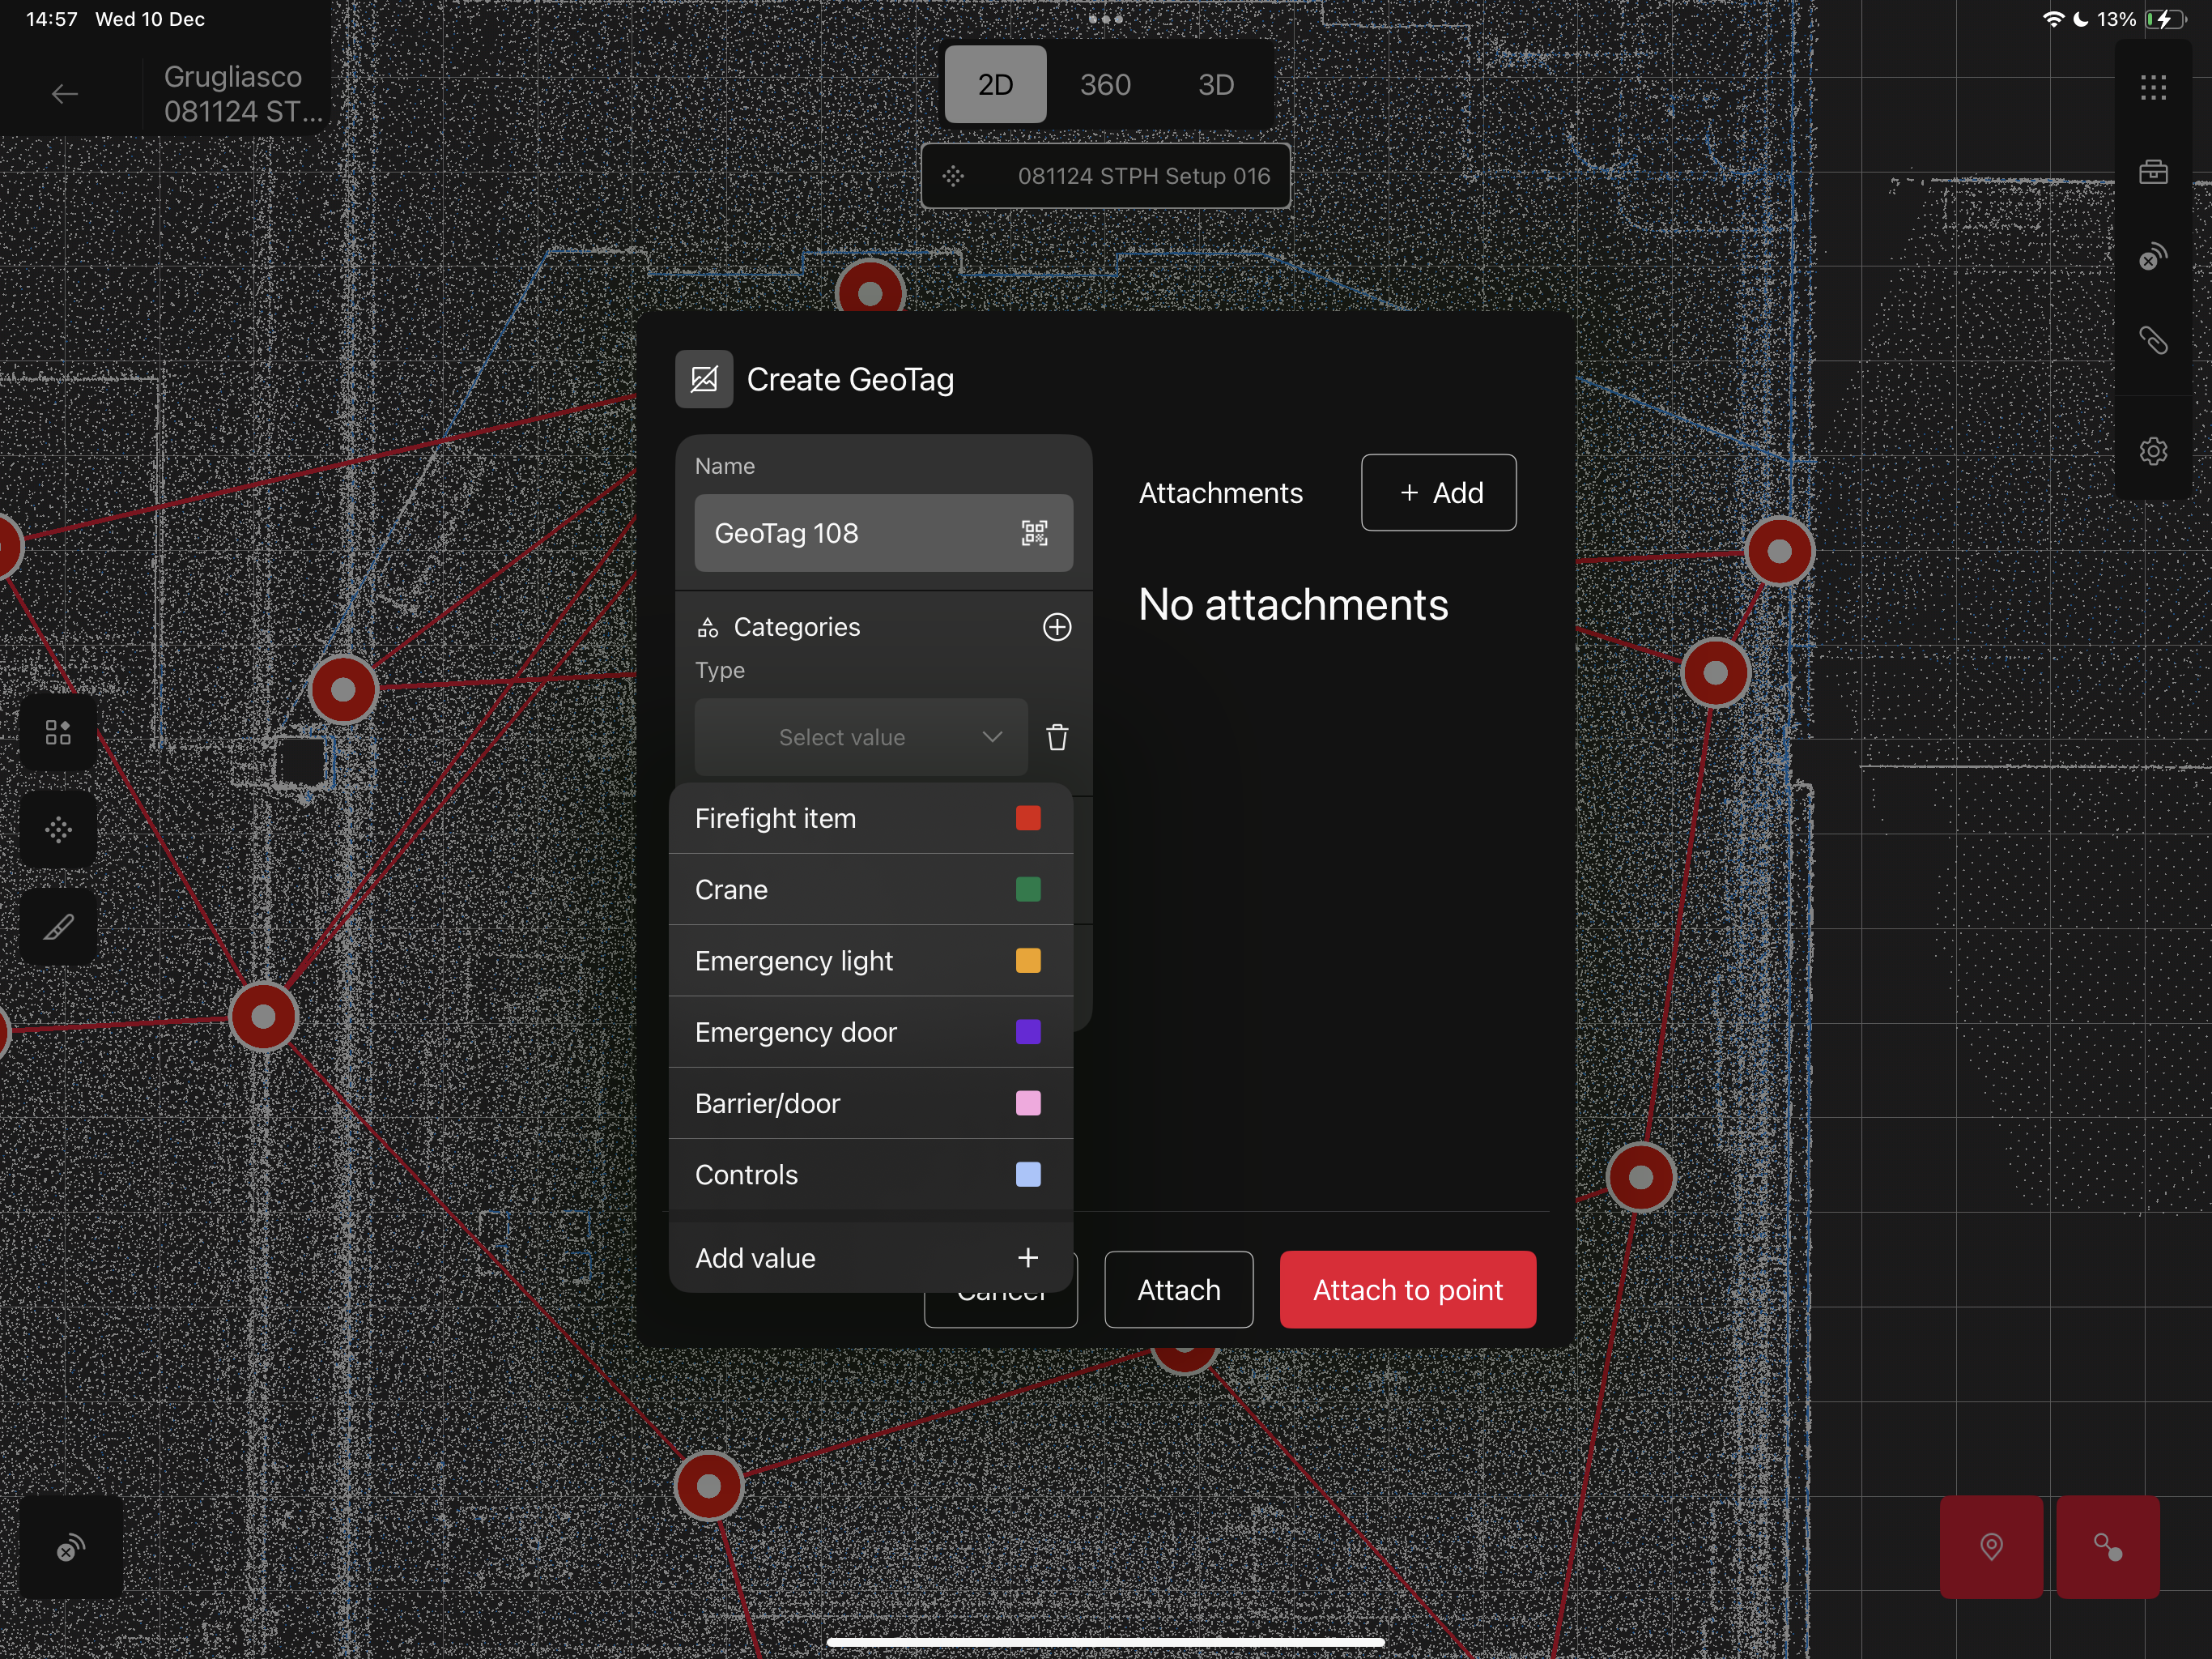Select the pencil draw tool on left
Screen dimensions: 2212x1659
click(x=58, y=928)
